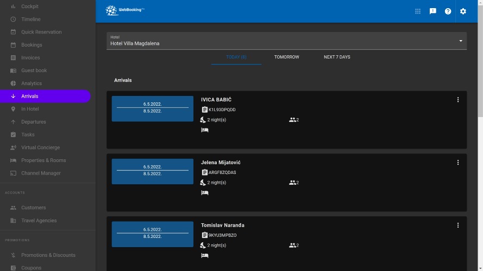
Task: Click the Channel Manager cast icon
Action: point(13,173)
